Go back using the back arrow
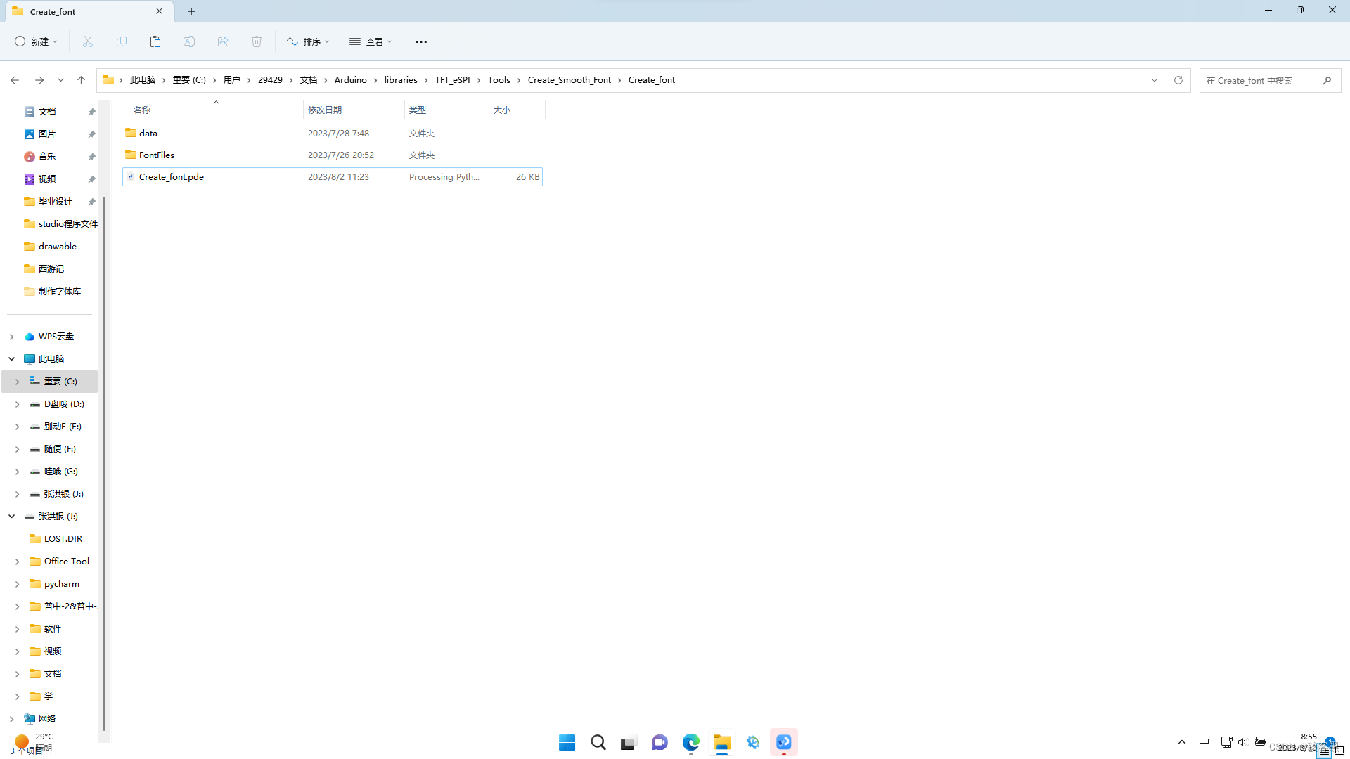Image resolution: width=1350 pixels, height=759 pixels. tap(15, 80)
